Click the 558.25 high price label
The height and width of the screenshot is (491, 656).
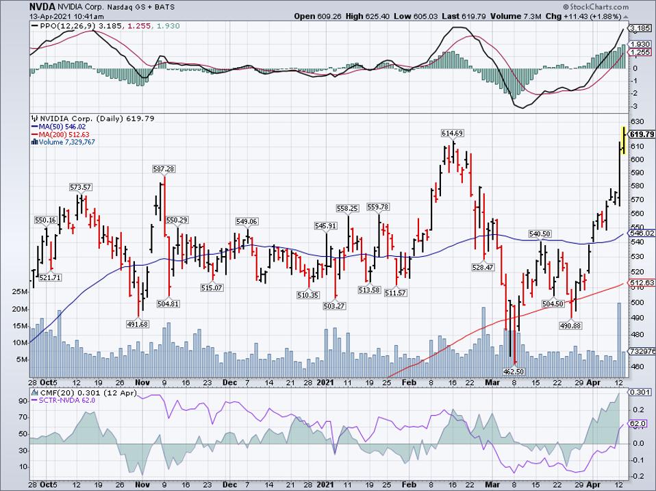click(348, 208)
